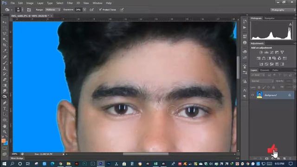
Task: Select the Rectangular Marquee tool
Action: 5,28
